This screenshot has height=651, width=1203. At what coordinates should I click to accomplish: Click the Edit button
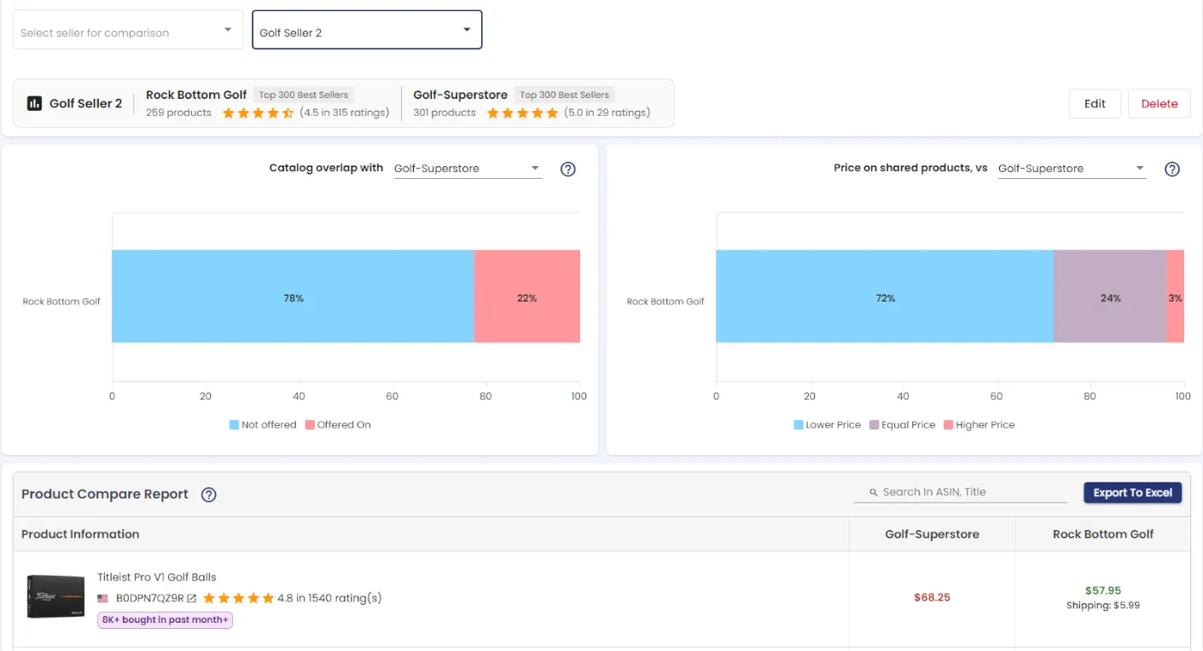tap(1095, 104)
